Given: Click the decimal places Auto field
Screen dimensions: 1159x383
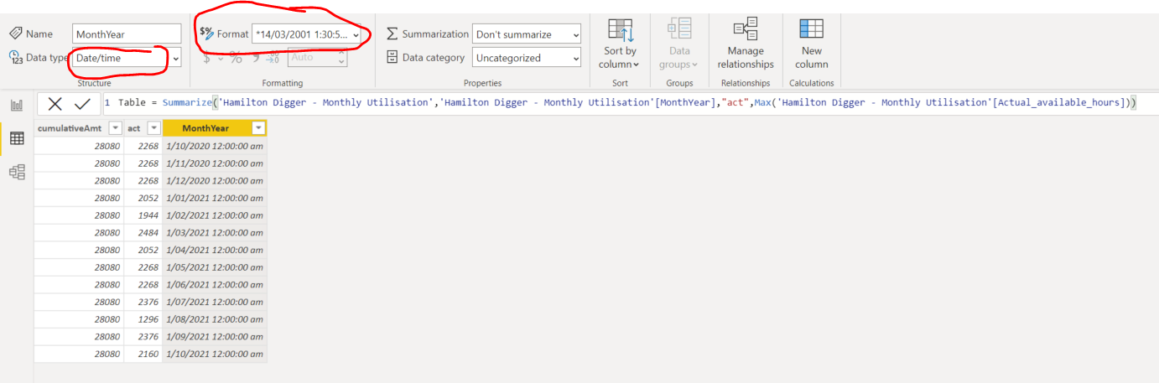Looking at the screenshot, I should 318,58.
